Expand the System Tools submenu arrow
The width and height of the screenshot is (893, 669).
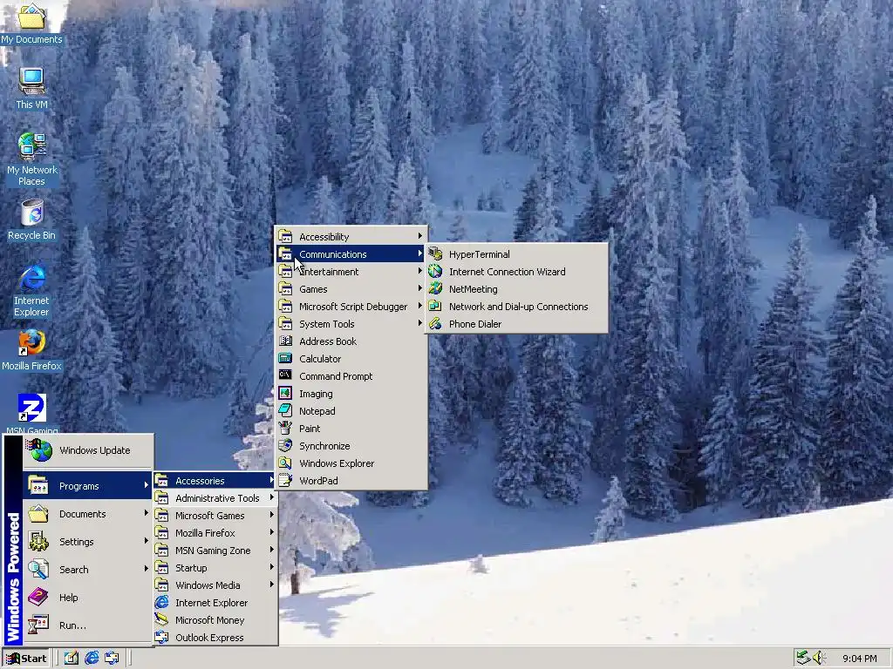pos(419,323)
